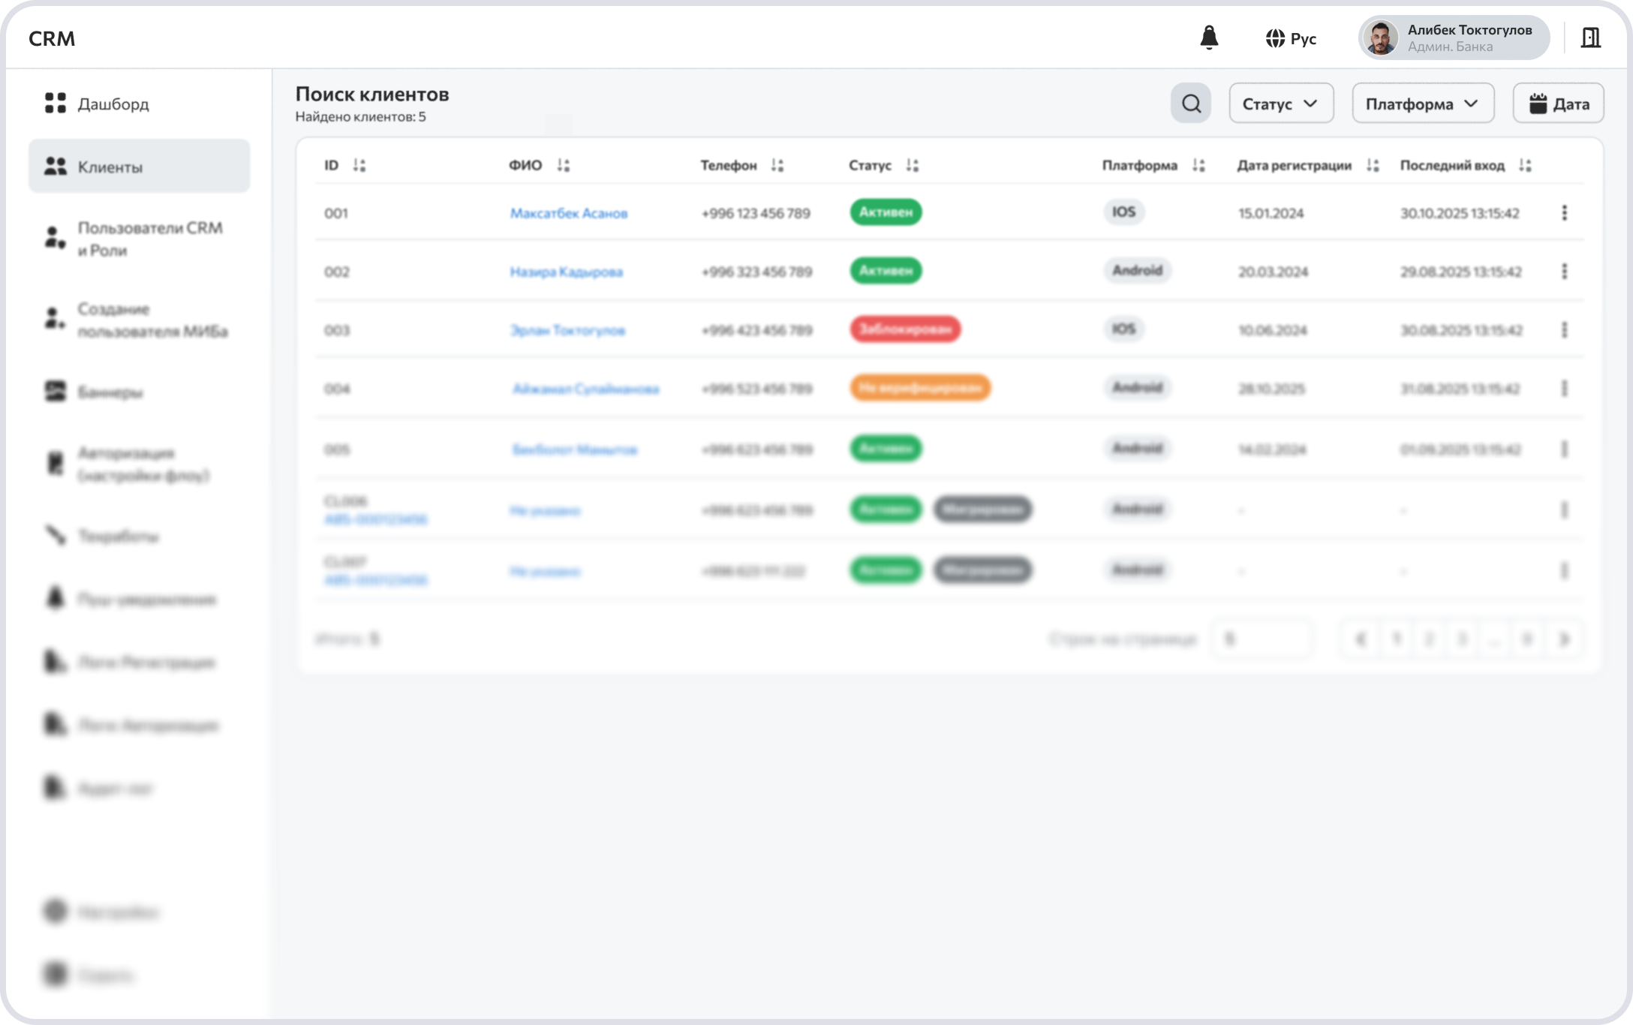Open client Максатбек Асанов profile link
Screen dimensions: 1633x1025
[569, 213]
